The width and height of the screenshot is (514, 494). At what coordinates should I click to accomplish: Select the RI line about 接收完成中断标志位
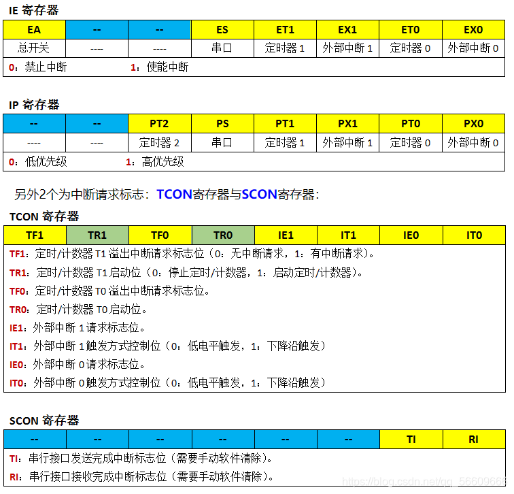tap(141, 476)
